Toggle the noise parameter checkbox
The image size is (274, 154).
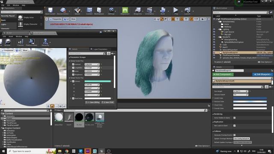[x=73, y=71]
